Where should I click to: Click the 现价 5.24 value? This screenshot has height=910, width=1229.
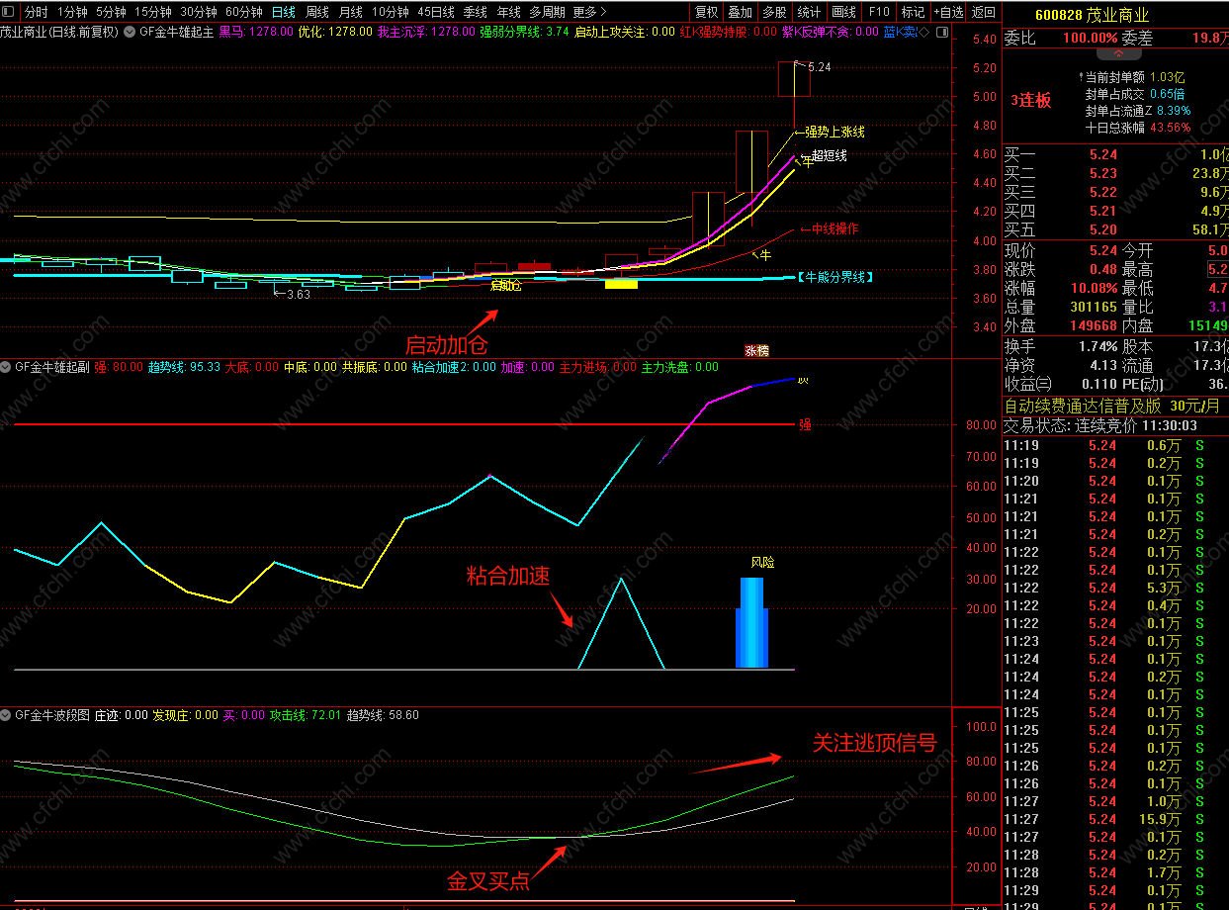(x=1103, y=250)
